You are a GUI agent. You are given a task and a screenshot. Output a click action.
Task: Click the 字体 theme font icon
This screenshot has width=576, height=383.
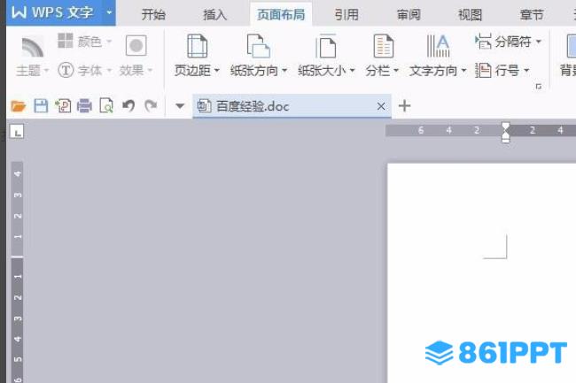click(x=66, y=70)
